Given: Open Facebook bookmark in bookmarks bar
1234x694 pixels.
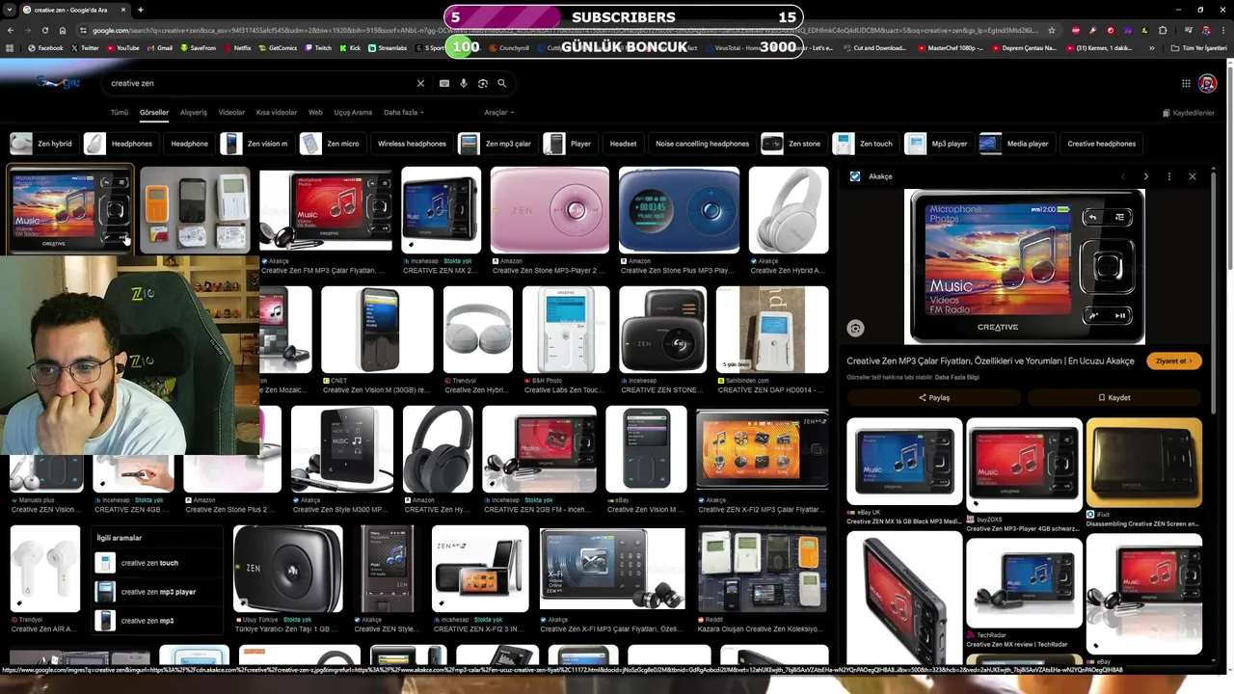Looking at the screenshot, I should [45, 48].
